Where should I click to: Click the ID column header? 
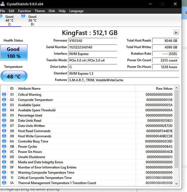[12, 88]
